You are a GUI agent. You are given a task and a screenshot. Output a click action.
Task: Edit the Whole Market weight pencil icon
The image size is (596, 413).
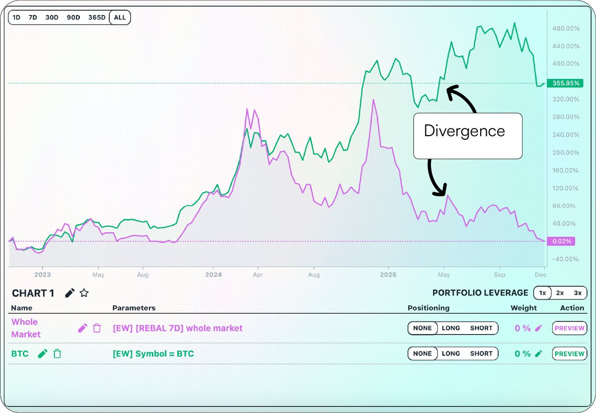click(539, 328)
